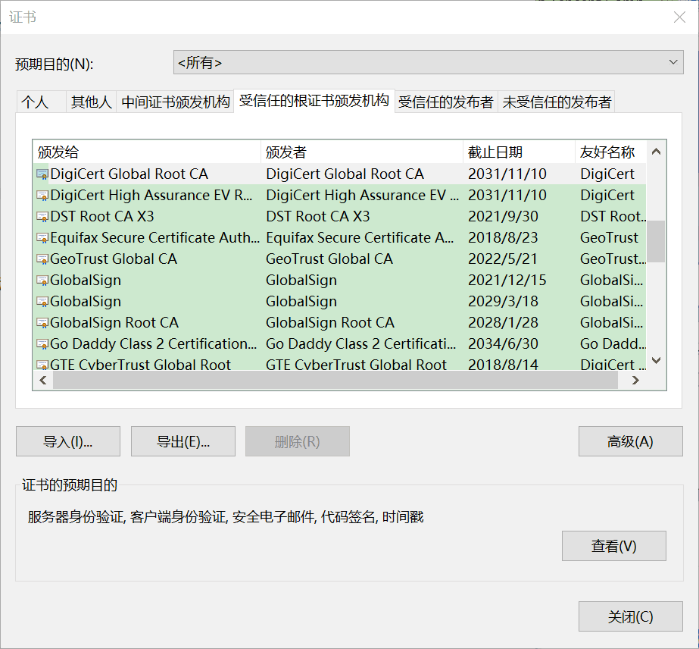The width and height of the screenshot is (699, 649).
Task: Click expiry date 2034/6/30
Action: (503, 343)
